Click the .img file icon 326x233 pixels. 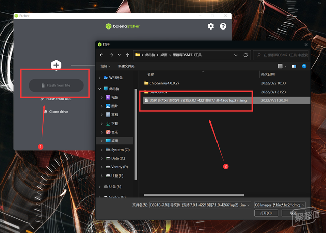tap(146, 100)
